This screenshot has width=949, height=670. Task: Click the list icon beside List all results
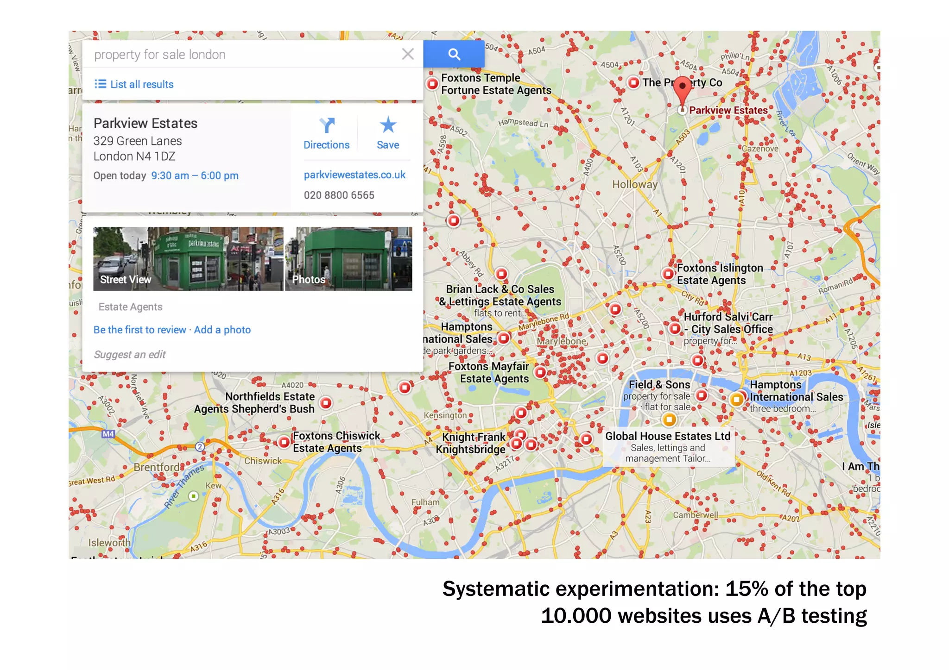100,84
